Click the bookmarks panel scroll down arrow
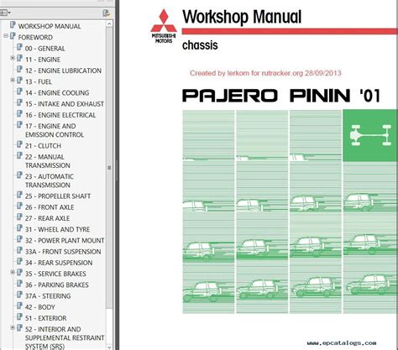398x350 pixels. point(109,347)
